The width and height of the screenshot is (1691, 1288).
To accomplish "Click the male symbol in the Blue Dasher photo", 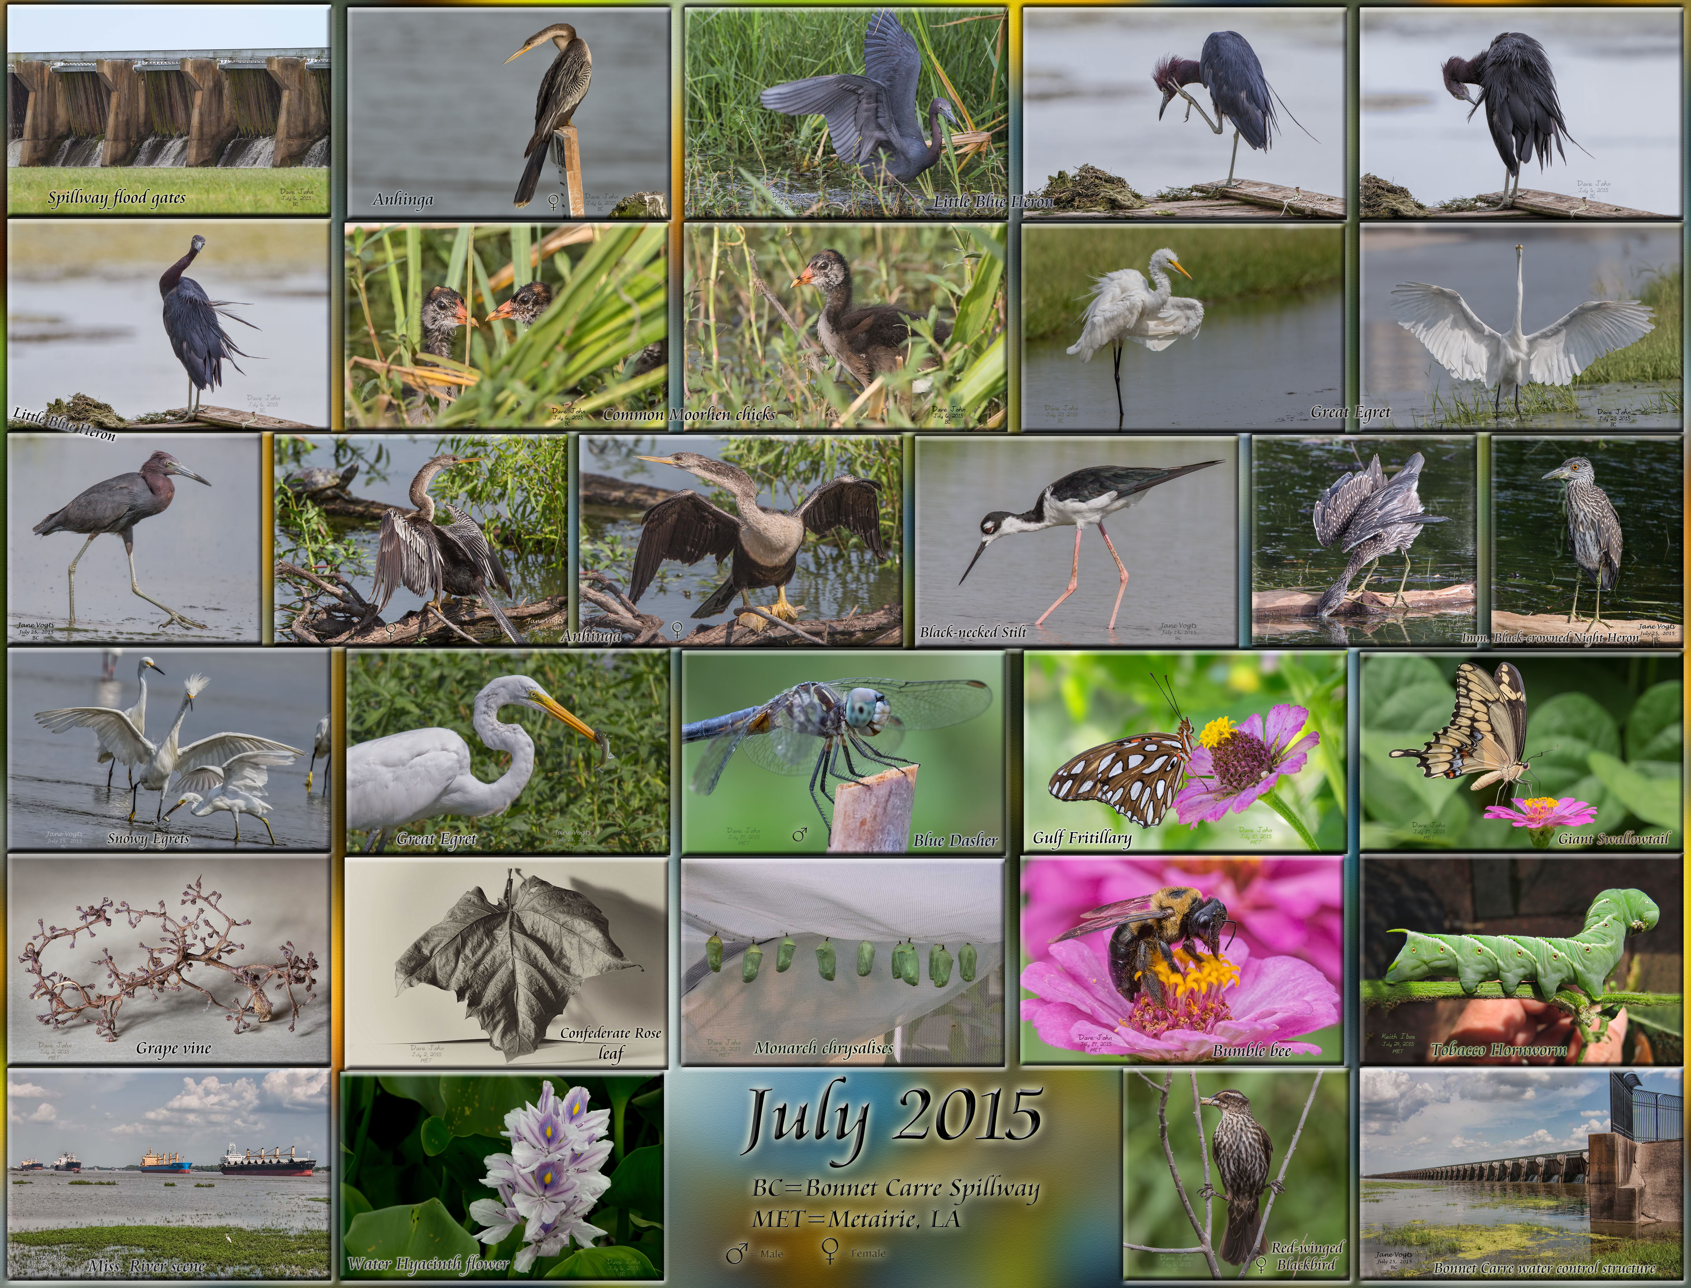I will (x=800, y=834).
